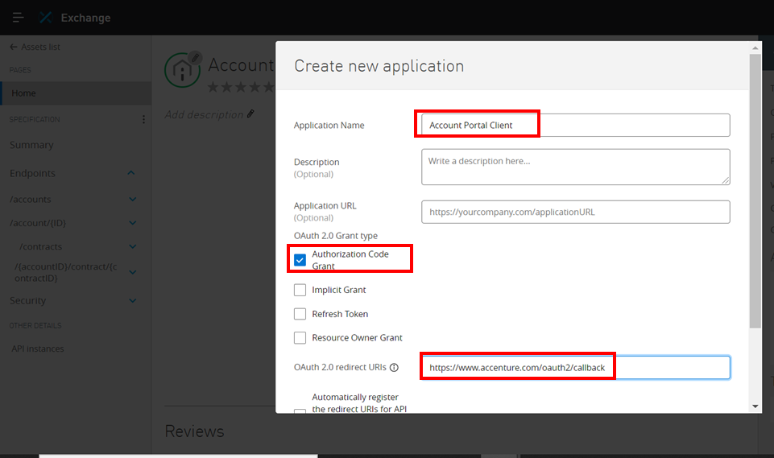Open API instances link
774x458 pixels.
(x=38, y=349)
